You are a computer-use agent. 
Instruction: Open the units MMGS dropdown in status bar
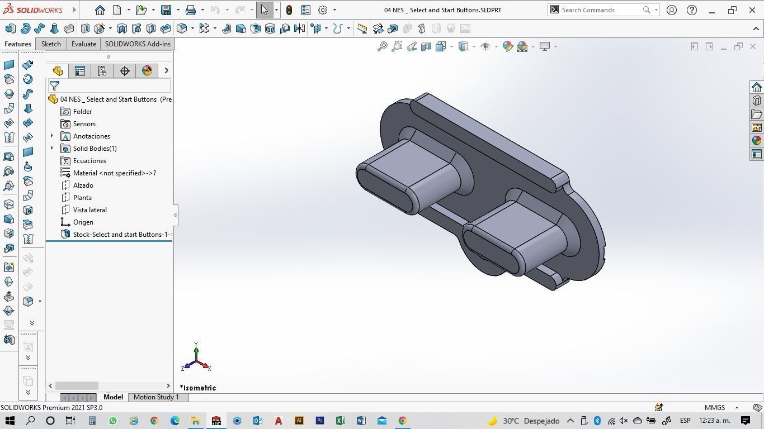click(737, 408)
